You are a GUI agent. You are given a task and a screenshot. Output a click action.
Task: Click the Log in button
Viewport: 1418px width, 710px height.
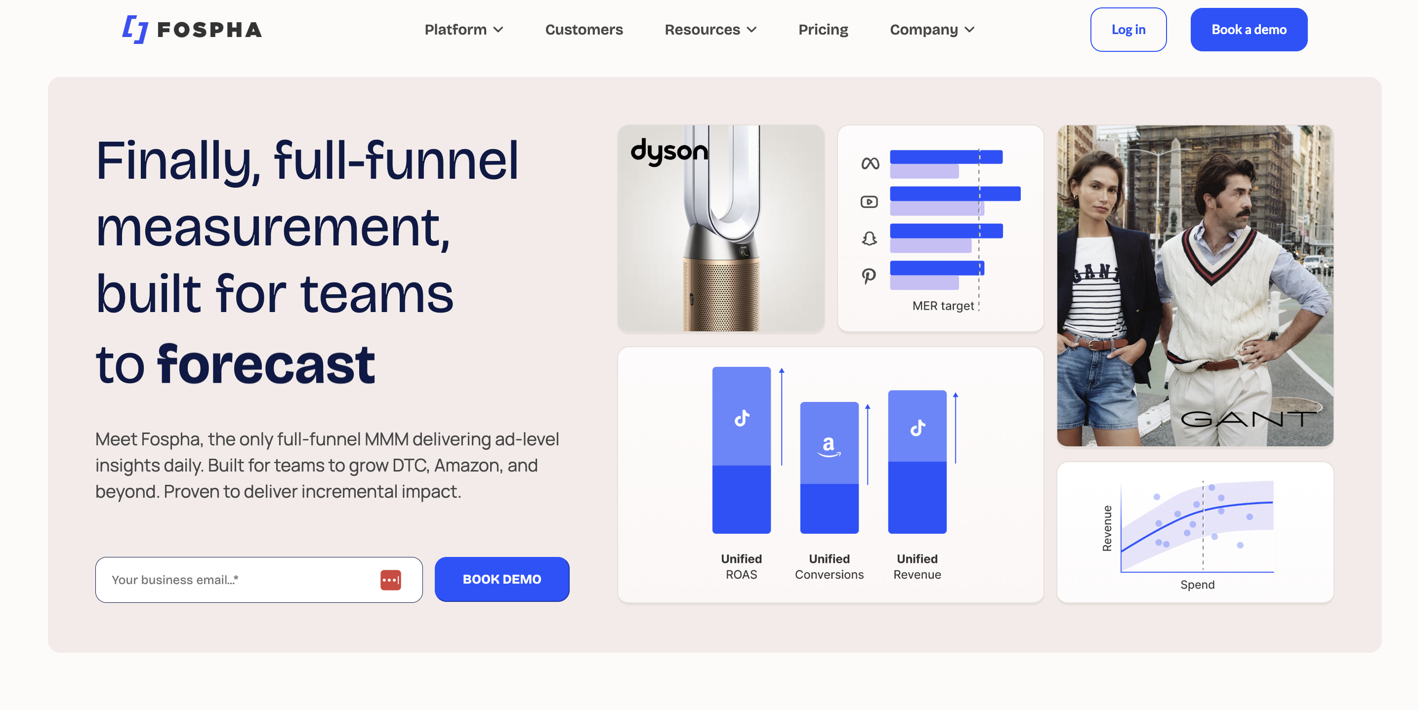coord(1128,30)
